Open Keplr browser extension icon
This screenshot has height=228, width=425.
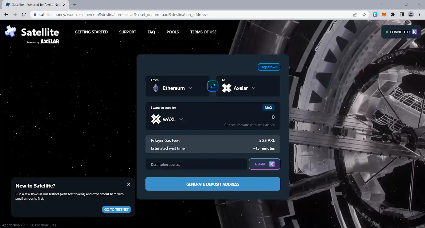[375, 15]
